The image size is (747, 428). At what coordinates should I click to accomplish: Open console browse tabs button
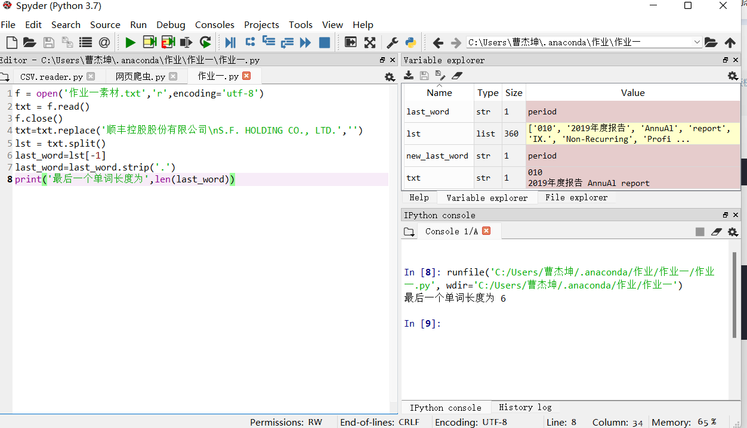point(409,232)
